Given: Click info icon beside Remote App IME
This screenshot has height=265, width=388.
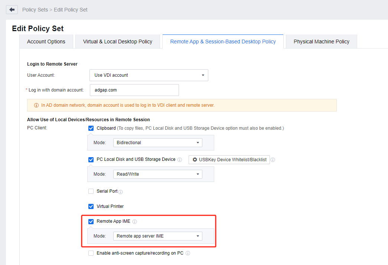Looking at the screenshot, I should click(x=135, y=222).
